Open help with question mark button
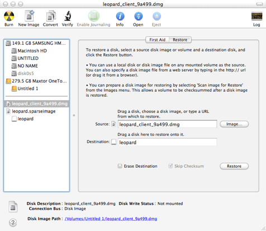Screen dimensions: 266x231 pyautogui.click(x=13, y=222)
